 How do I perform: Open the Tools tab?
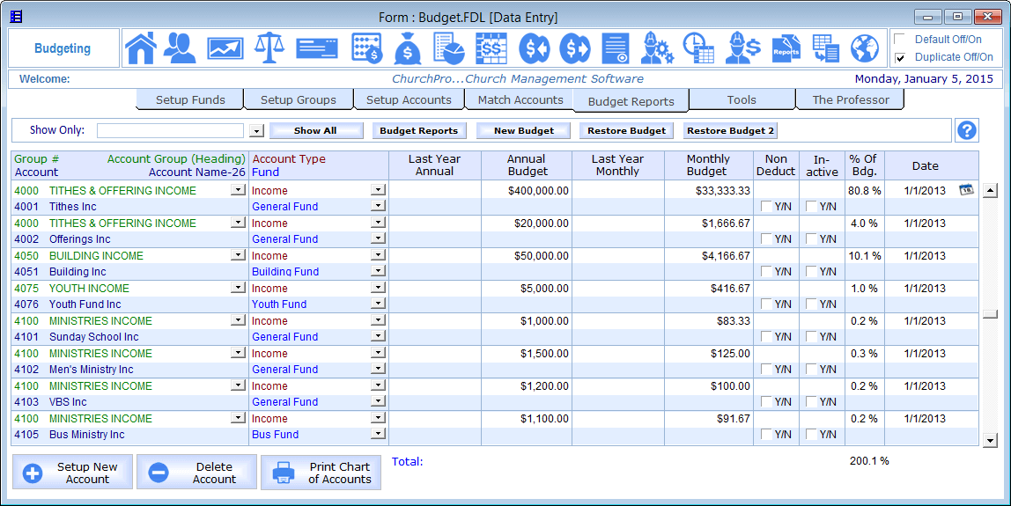pyautogui.click(x=742, y=100)
